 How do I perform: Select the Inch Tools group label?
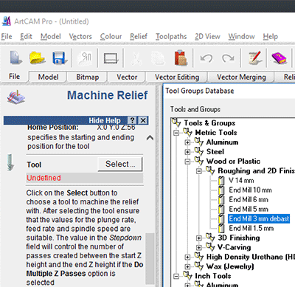tap(213, 276)
